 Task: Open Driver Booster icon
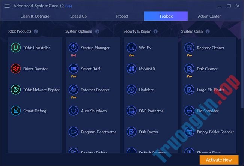pos(15,69)
